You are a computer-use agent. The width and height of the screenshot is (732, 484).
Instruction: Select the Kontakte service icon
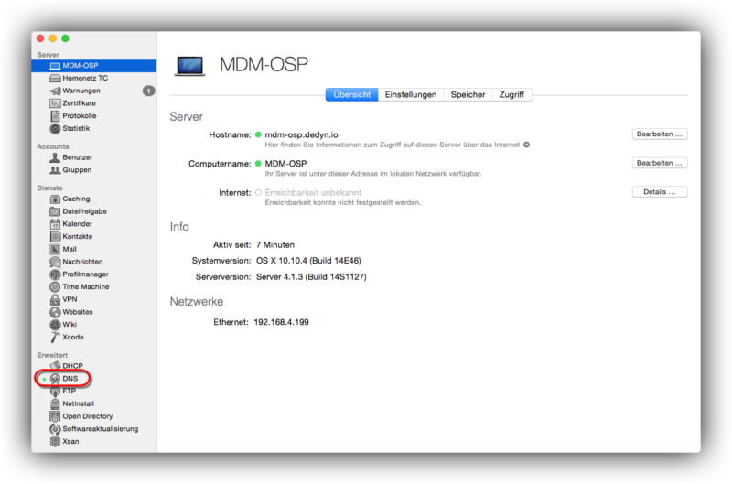(x=55, y=237)
